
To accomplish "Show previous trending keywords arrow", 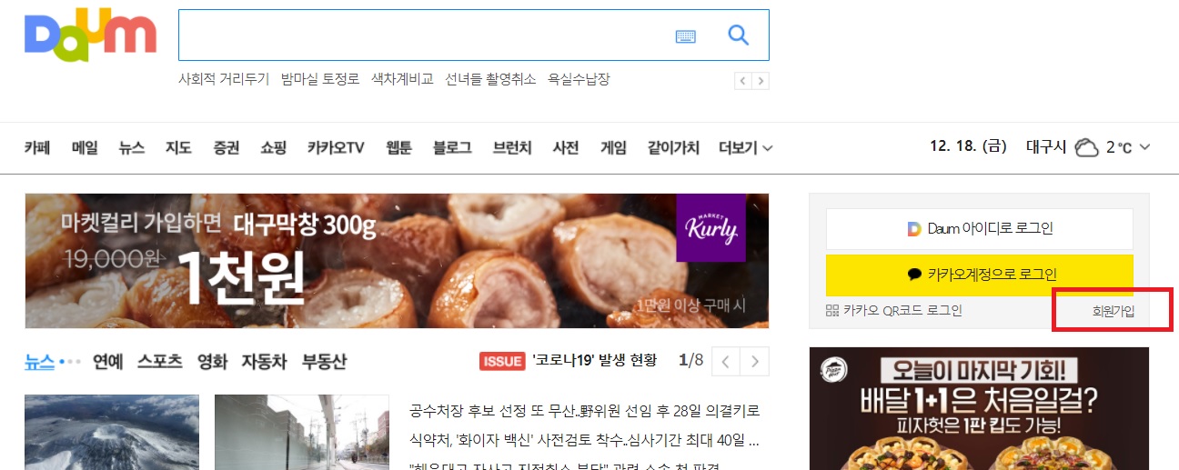I will coord(743,81).
